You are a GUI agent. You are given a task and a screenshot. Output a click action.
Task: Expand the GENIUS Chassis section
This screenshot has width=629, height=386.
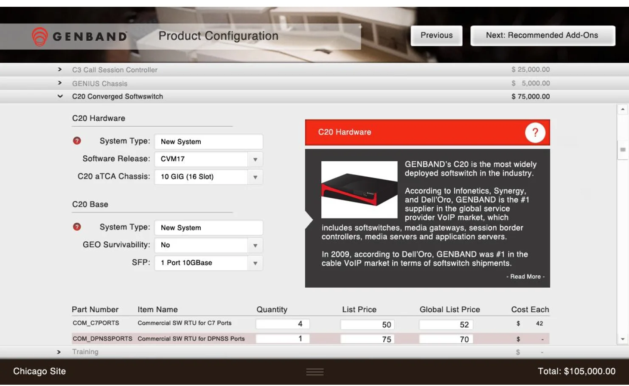pyautogui.click(x=60, y=83)
